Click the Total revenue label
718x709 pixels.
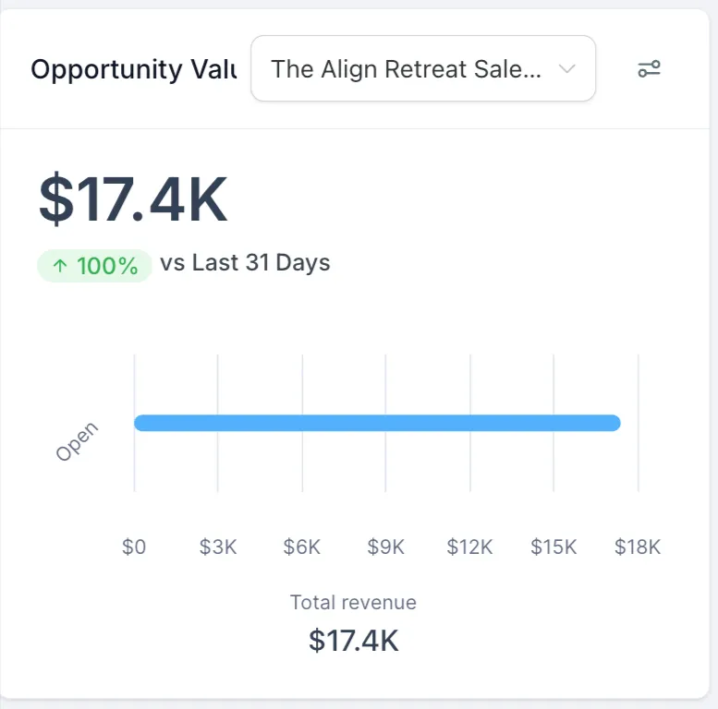tap(353, 603)
